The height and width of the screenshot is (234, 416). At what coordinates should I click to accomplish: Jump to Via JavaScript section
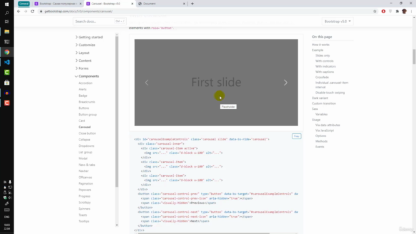(324, 131)
